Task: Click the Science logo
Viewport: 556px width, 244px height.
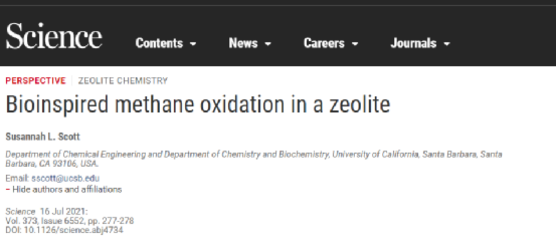Action: 54,35
